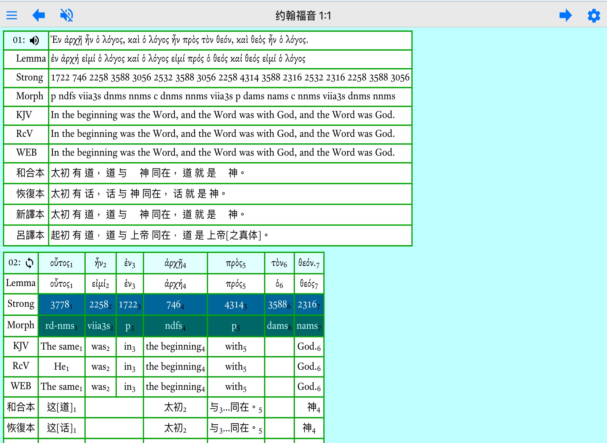607x443 pixels.
Task: Click morph code rd-nms
Action: pyautogui.click(x=62, y=326)
